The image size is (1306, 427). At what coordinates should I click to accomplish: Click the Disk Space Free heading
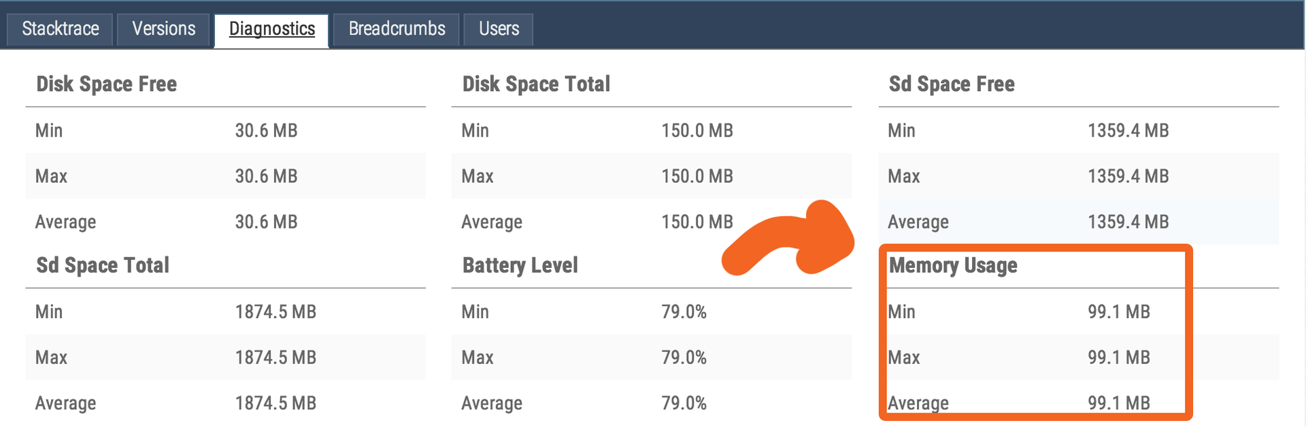pyautogui.click(x=106, y=84)
